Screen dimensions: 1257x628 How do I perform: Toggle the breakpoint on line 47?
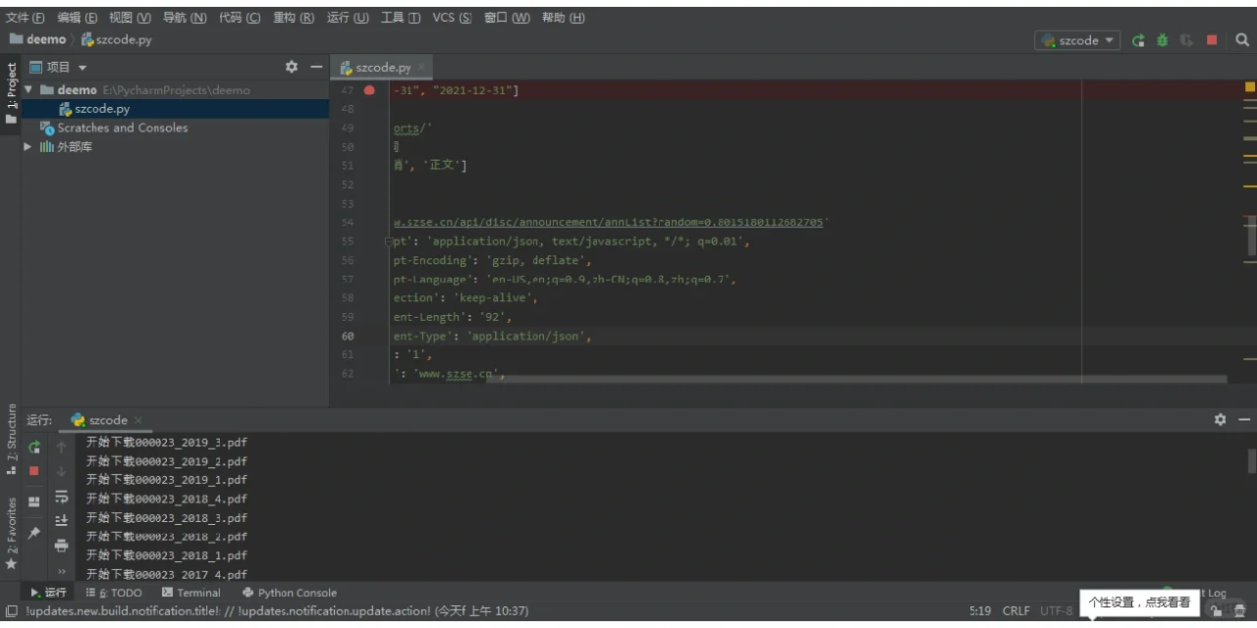(368, 89)
